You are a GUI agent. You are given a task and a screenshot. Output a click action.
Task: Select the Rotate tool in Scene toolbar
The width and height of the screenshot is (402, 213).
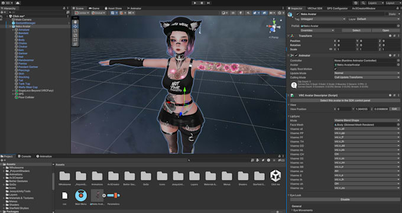[x=75, y=31]
